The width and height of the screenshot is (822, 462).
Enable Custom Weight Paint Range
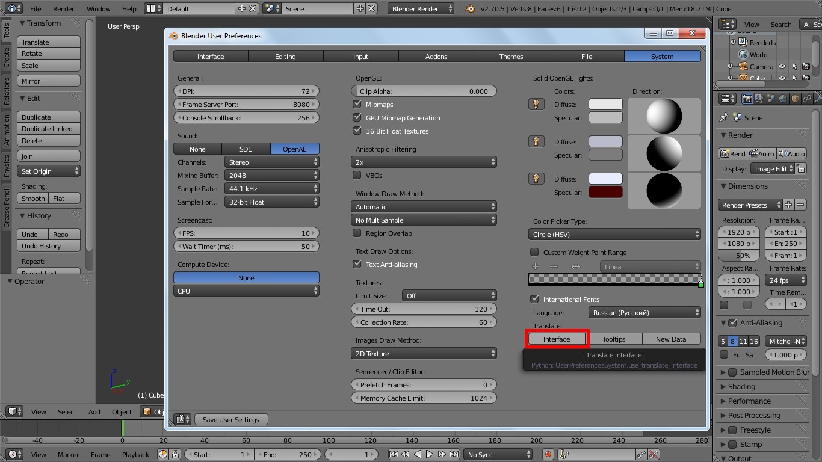pyautogui.click(x=534, y=252)
